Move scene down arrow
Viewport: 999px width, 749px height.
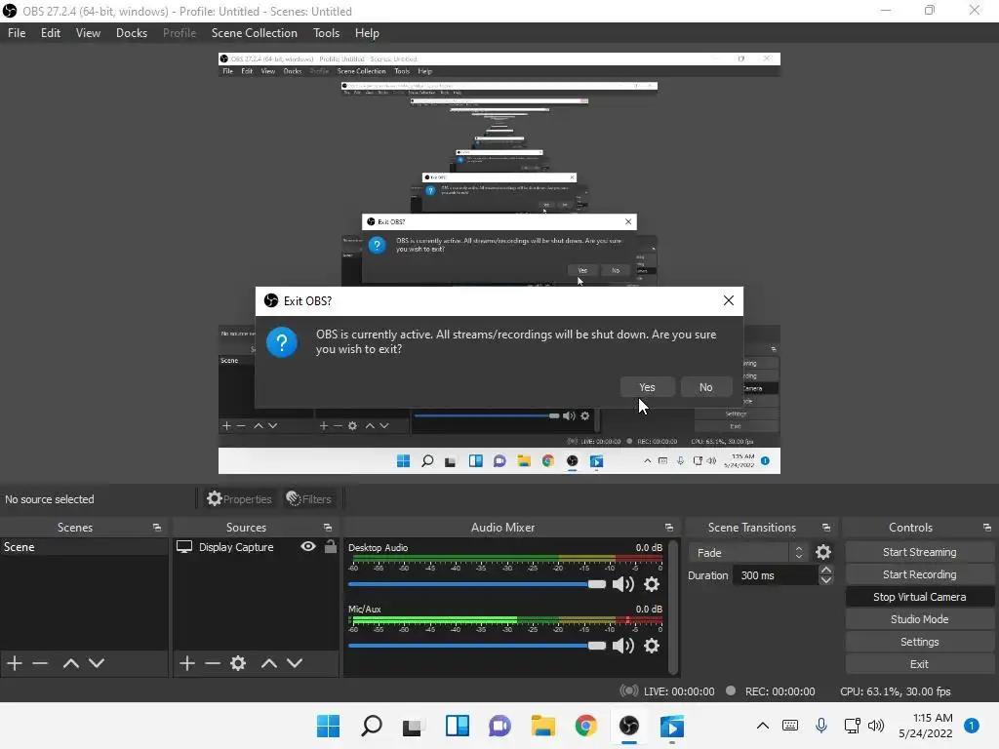[x=97, y=663]
